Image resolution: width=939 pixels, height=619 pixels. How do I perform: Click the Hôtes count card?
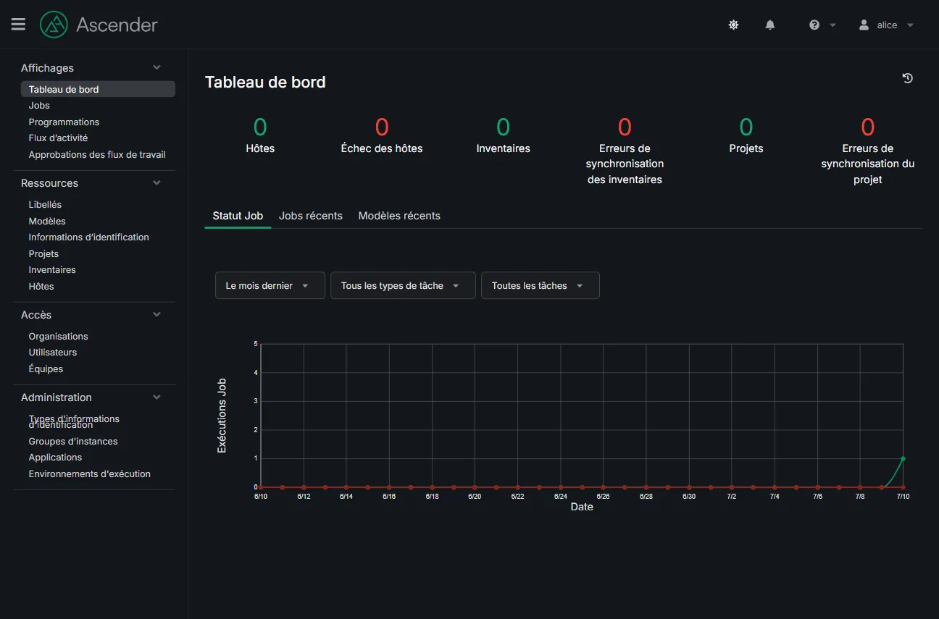(260, 135)
